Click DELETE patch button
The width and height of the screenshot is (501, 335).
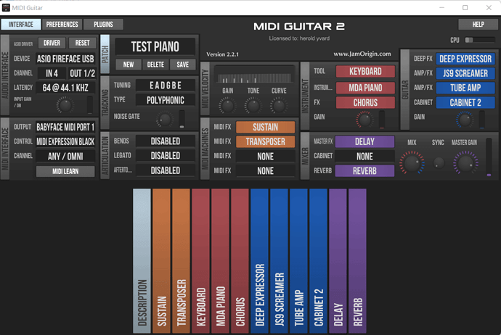coord(155,65)
